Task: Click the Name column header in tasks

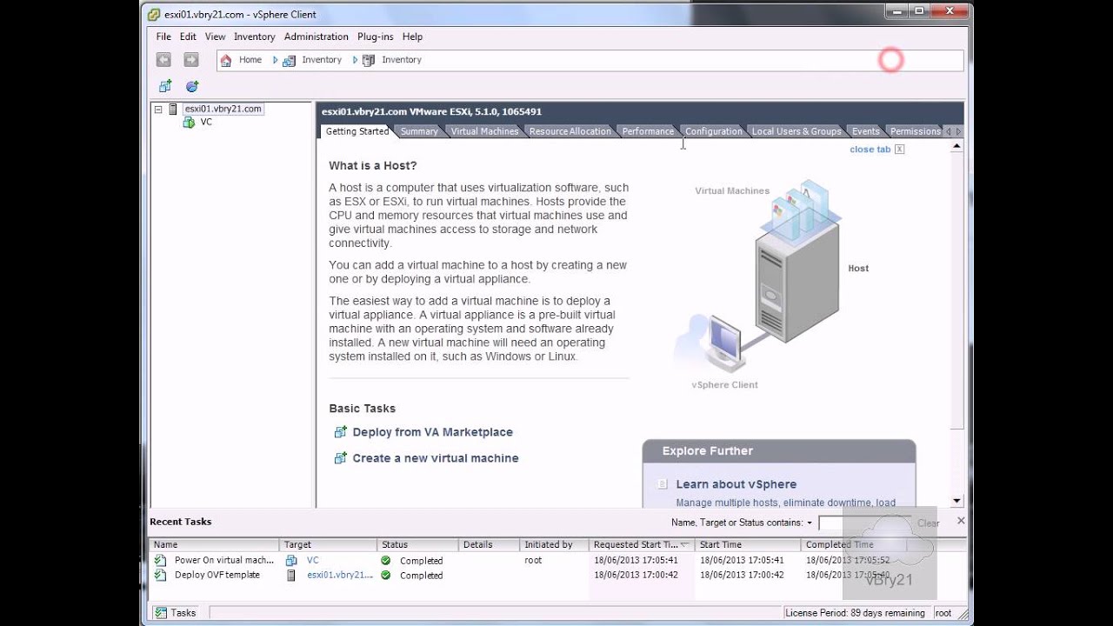Action: pos(215,545)
